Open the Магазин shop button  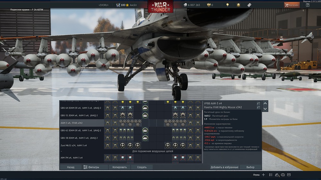click(292, 5)
